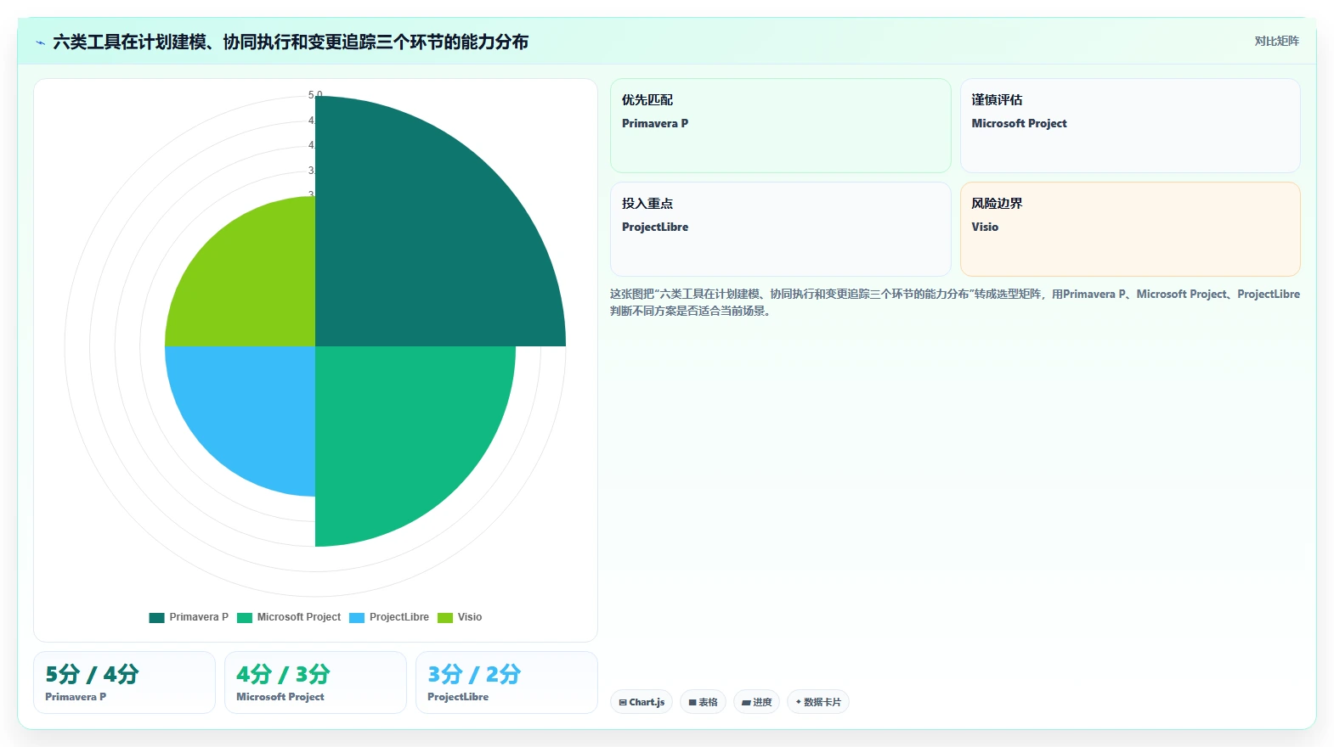Image resolution: width=1334 pixels, height=747 pixels.
Task: Toggle ProjectLibre legend swatch
Action: pyautogui.click(x=357, y=618)
